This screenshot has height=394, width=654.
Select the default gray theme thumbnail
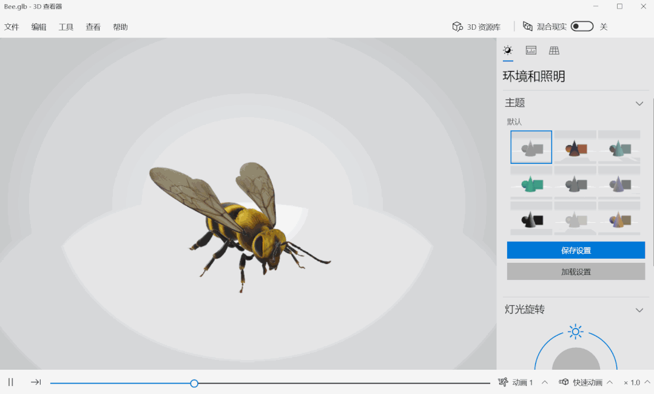[x=531, y=147]
